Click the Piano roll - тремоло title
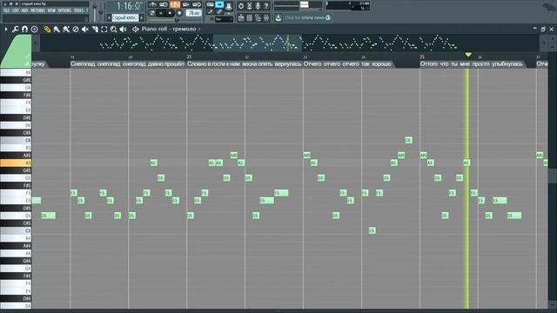The height and width of the screenshot is (313, 557). 168,29
